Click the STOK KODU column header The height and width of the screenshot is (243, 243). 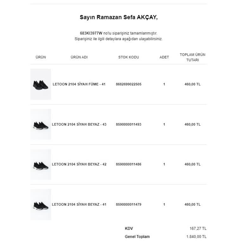tap(129, 57)
